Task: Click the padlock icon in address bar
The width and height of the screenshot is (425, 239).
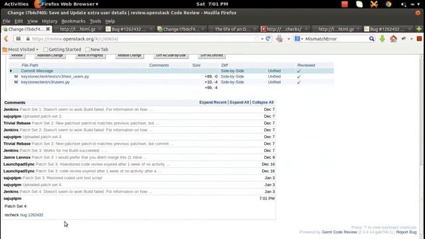Action: tap(28, 39)
